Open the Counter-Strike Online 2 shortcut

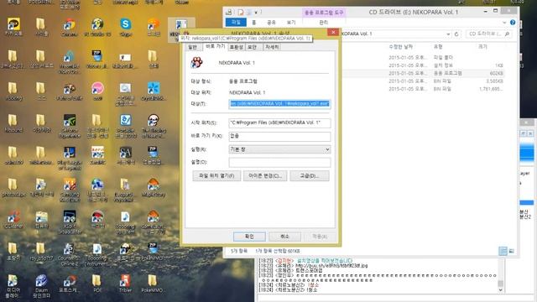(x=70, y=254)
